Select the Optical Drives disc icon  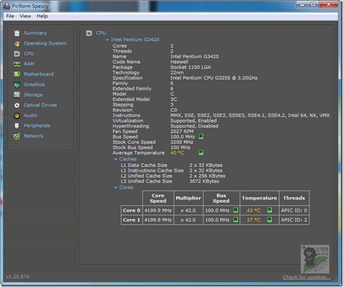point(17,105)
